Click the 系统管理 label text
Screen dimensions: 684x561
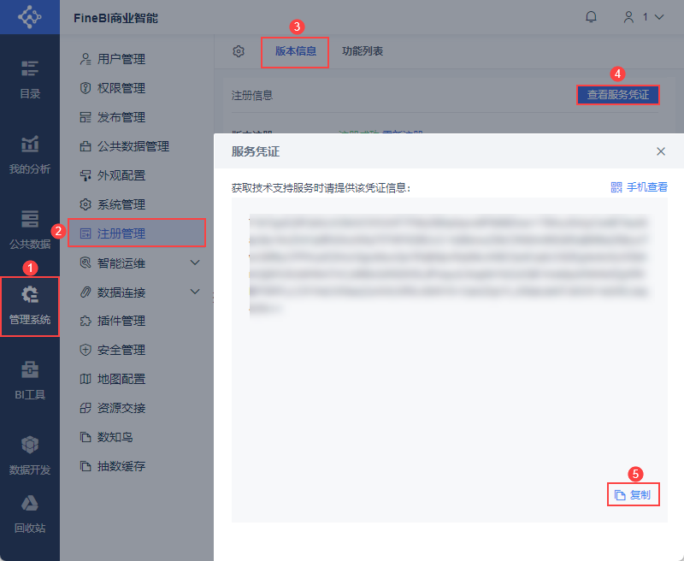pos(121,204)
